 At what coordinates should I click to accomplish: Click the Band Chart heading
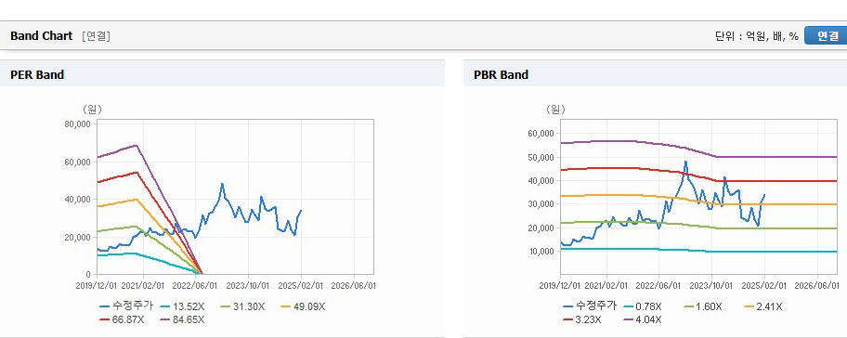click(x=41, y=36)
